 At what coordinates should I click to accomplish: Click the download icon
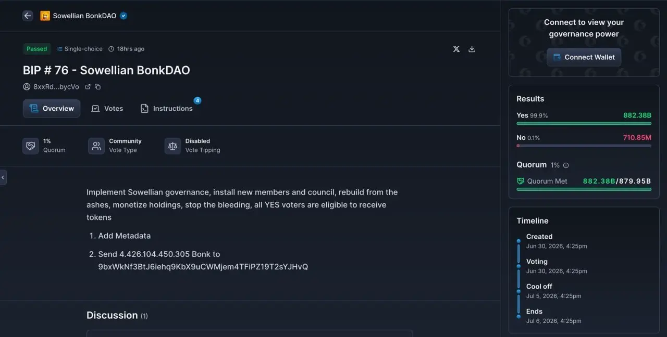tap(472, 49)
